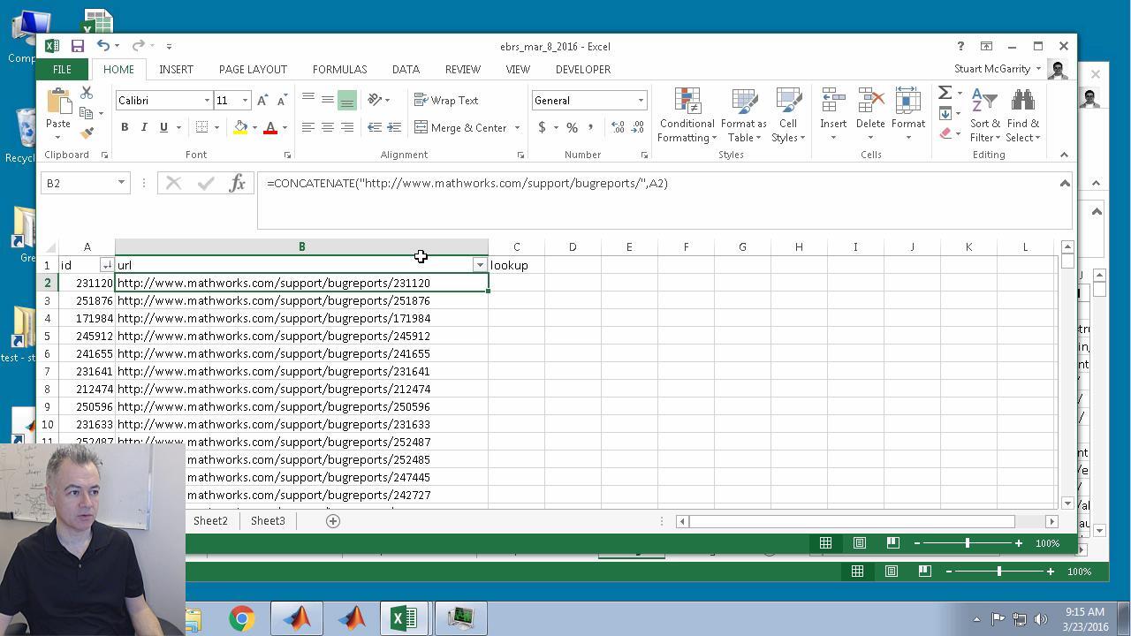Toggle Bold formatting

[125, 127]
